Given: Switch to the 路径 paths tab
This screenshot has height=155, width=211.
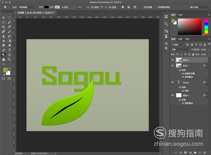Looking at the screenshot, I should pyautogui.click(x=187, y=39).
